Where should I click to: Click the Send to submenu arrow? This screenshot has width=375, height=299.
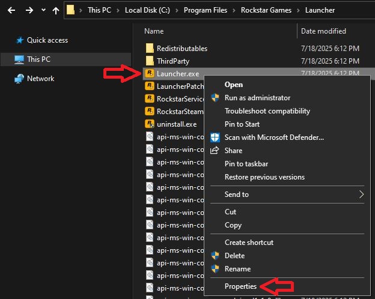point(361,195)
